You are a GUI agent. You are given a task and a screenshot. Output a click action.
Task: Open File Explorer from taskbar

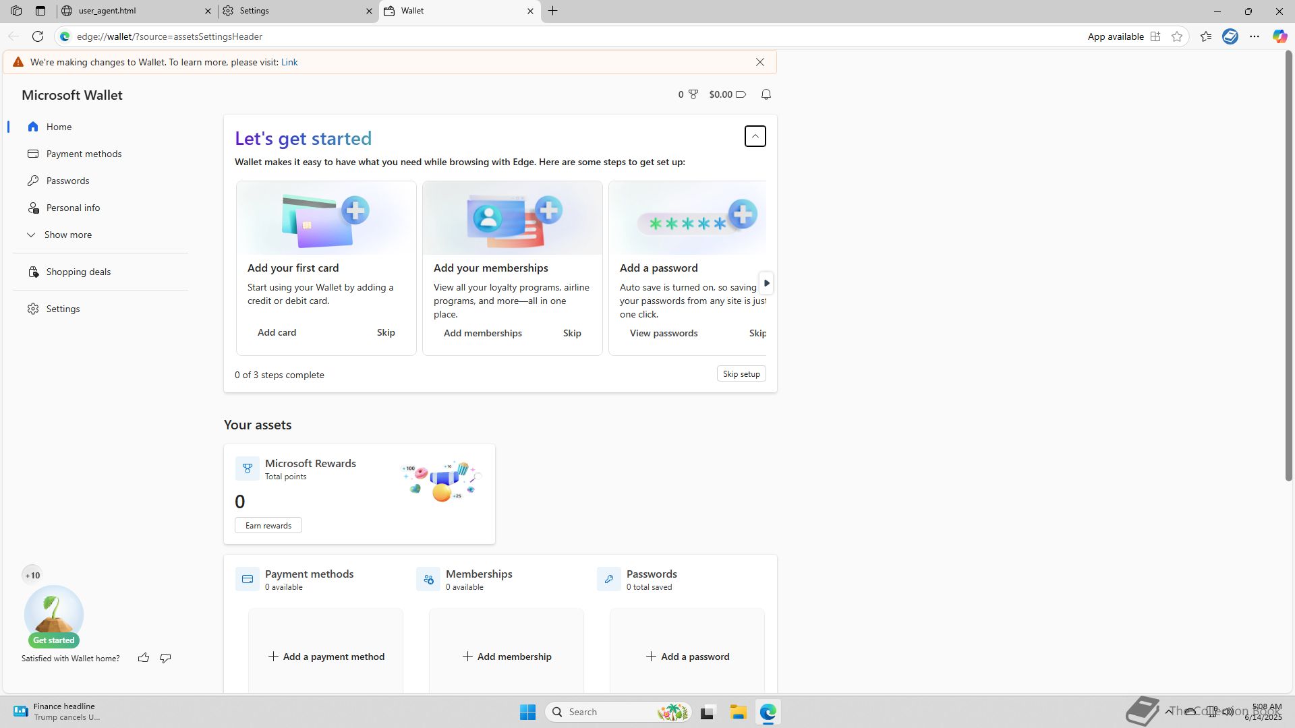click(x=738, y=712)
